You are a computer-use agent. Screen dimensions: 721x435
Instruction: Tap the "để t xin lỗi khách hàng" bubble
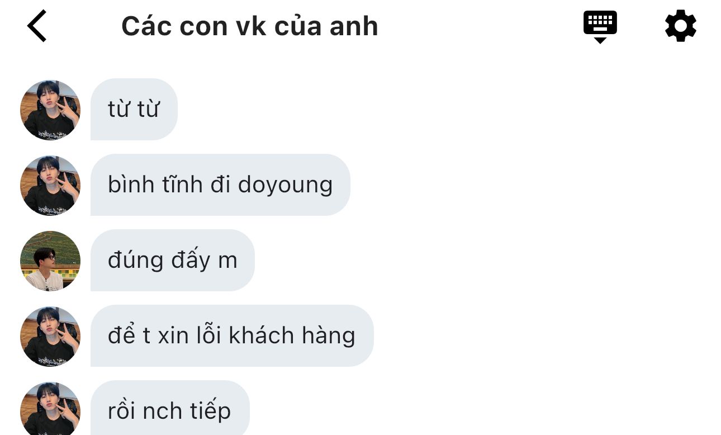tap(232, 335)
